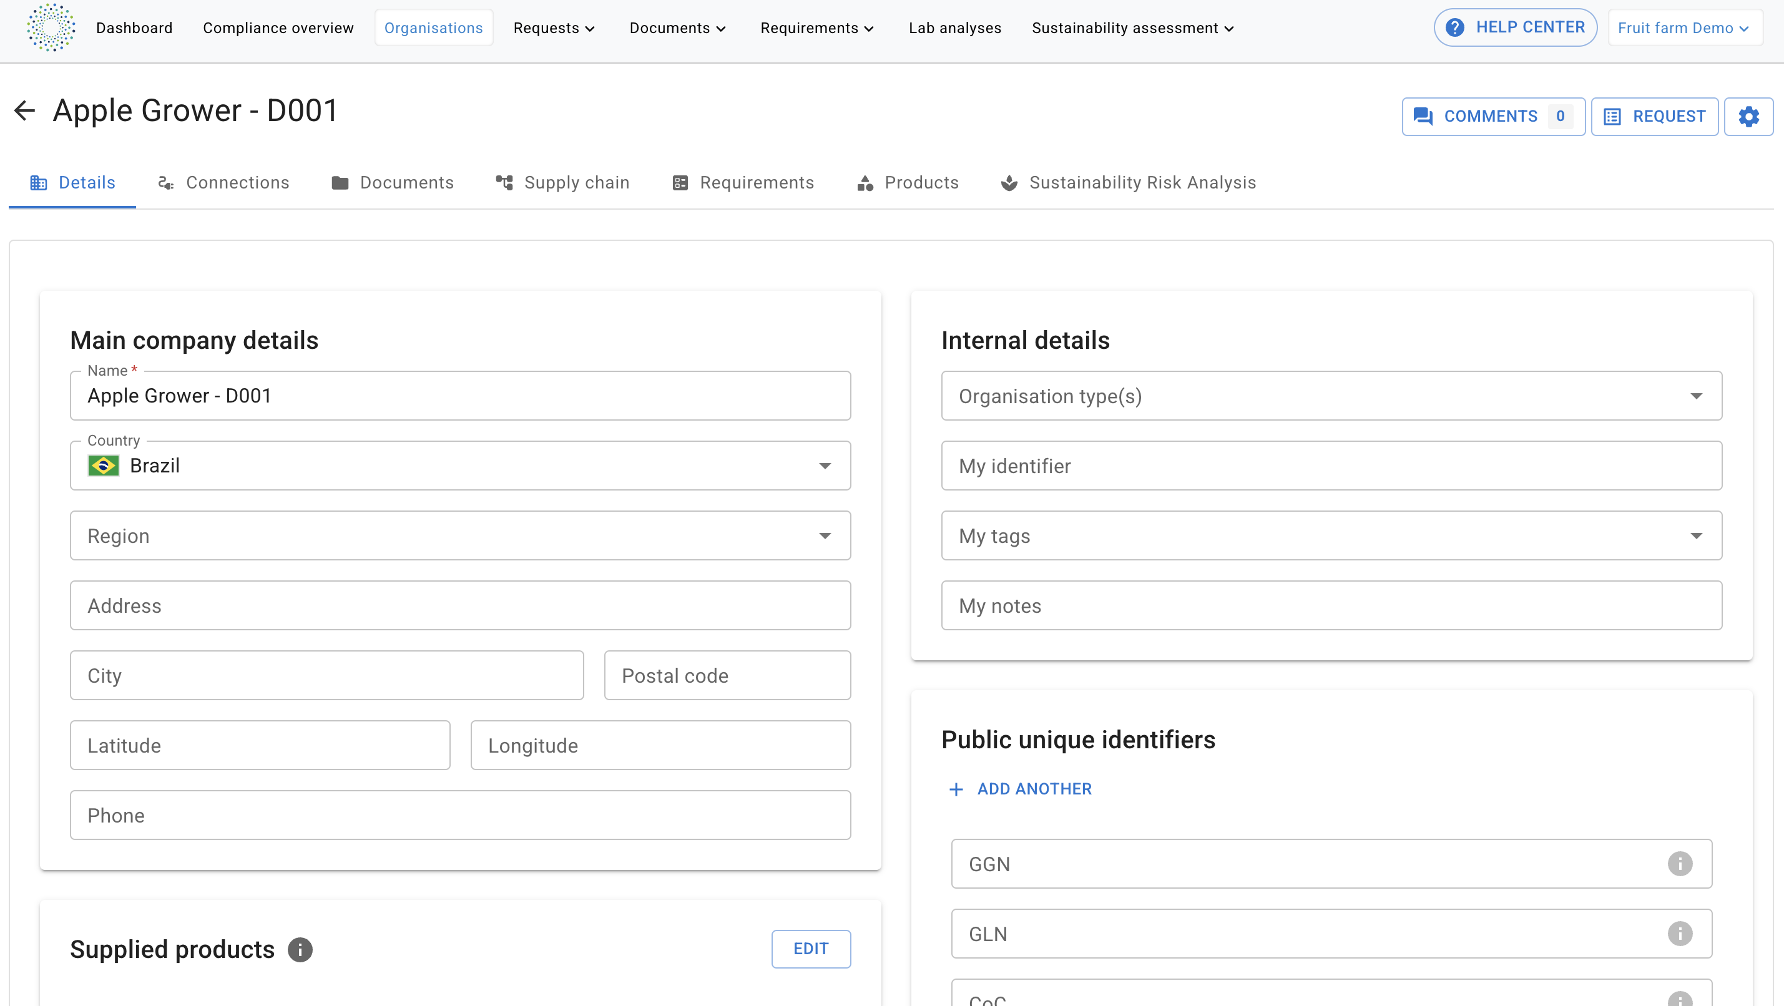Click the GGN input field
Viewport: 1784px width, 1006px height.
(1331, 863)
